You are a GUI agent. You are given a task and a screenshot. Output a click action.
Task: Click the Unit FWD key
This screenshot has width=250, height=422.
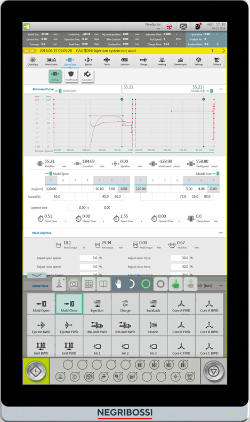click(x=69, y=347)
